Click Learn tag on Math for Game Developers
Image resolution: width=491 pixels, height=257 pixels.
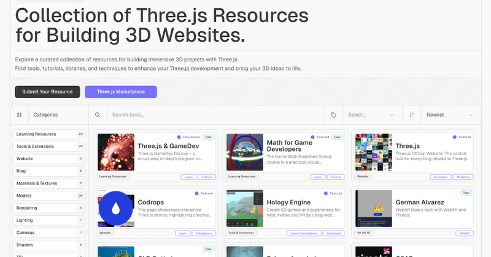click(x=318, y=177)
